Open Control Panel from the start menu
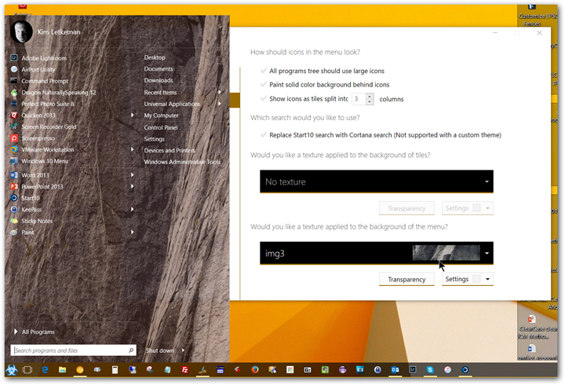 click(161, 128)
